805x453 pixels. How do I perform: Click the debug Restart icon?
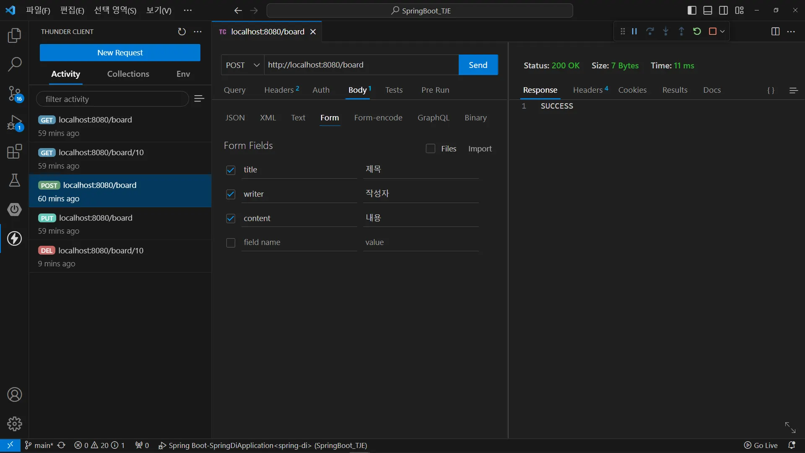697,31
